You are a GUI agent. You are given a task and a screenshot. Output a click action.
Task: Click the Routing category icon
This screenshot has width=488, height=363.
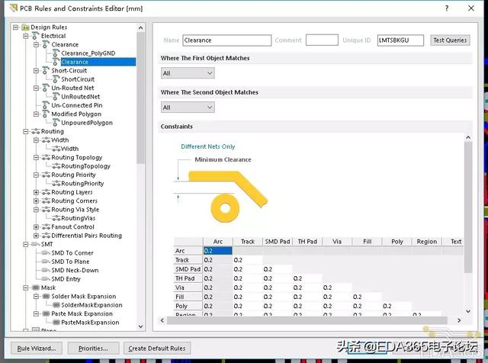[36, 131]
